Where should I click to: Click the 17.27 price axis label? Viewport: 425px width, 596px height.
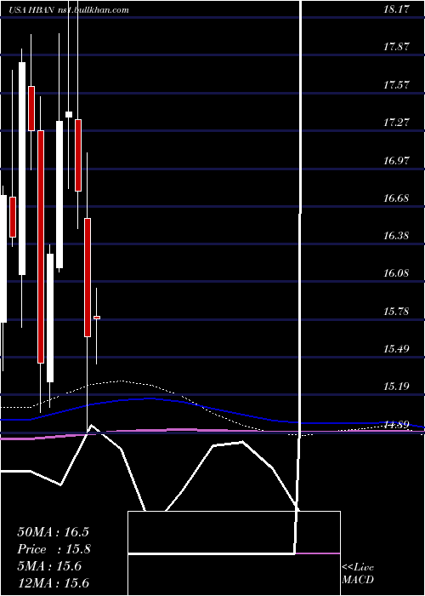(x=397, y=123)
